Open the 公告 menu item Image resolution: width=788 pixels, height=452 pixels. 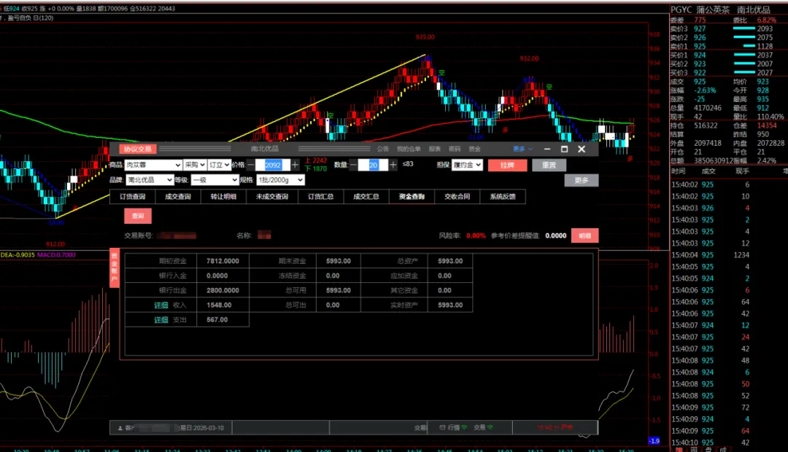pyautogui.click(x=383, y=149)
